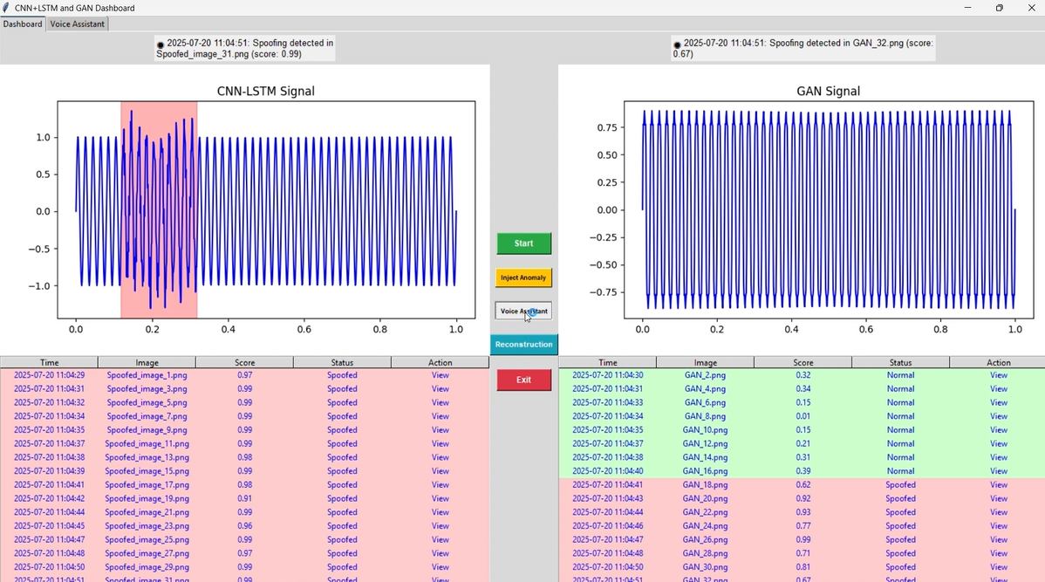Click Spoofed status of GAN_18.png
The height and width of the screenshot is (582, 1045).
[900, 484]
